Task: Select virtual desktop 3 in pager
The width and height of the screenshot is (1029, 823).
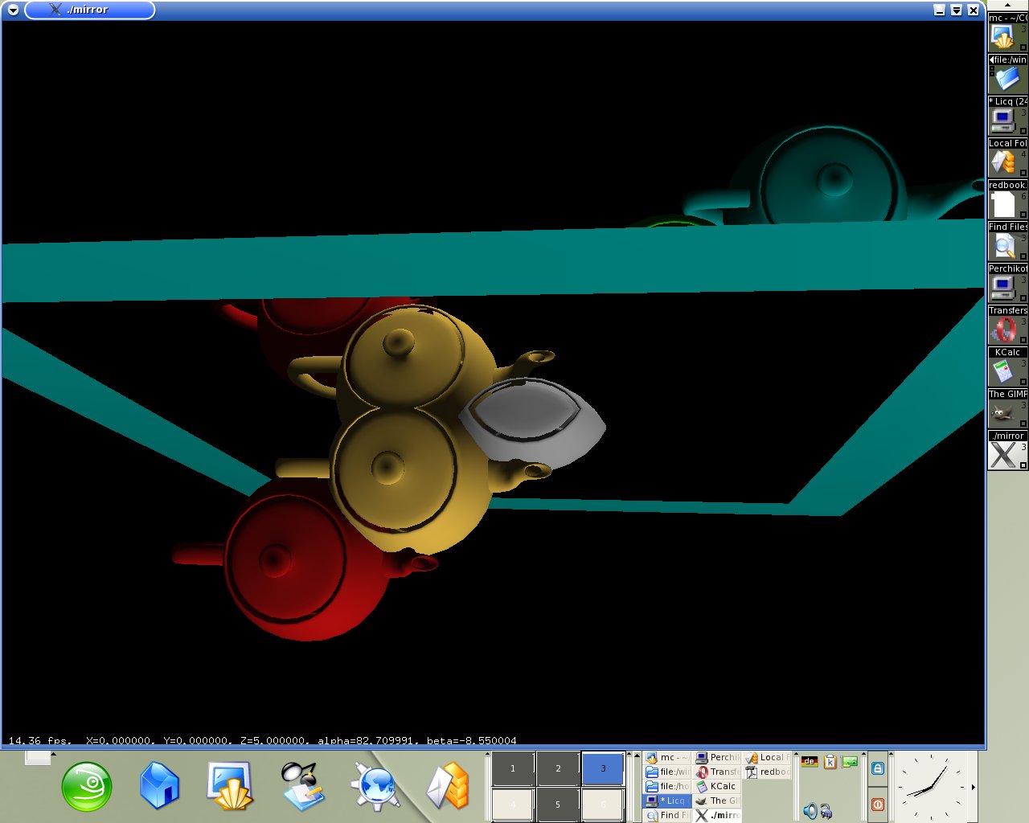Action: pyautogui.click(x=603, y=768)
